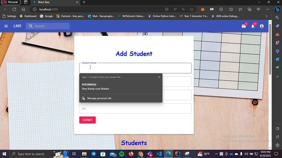
Task: Open browser collections icon
Action: [x=249, y=9]
